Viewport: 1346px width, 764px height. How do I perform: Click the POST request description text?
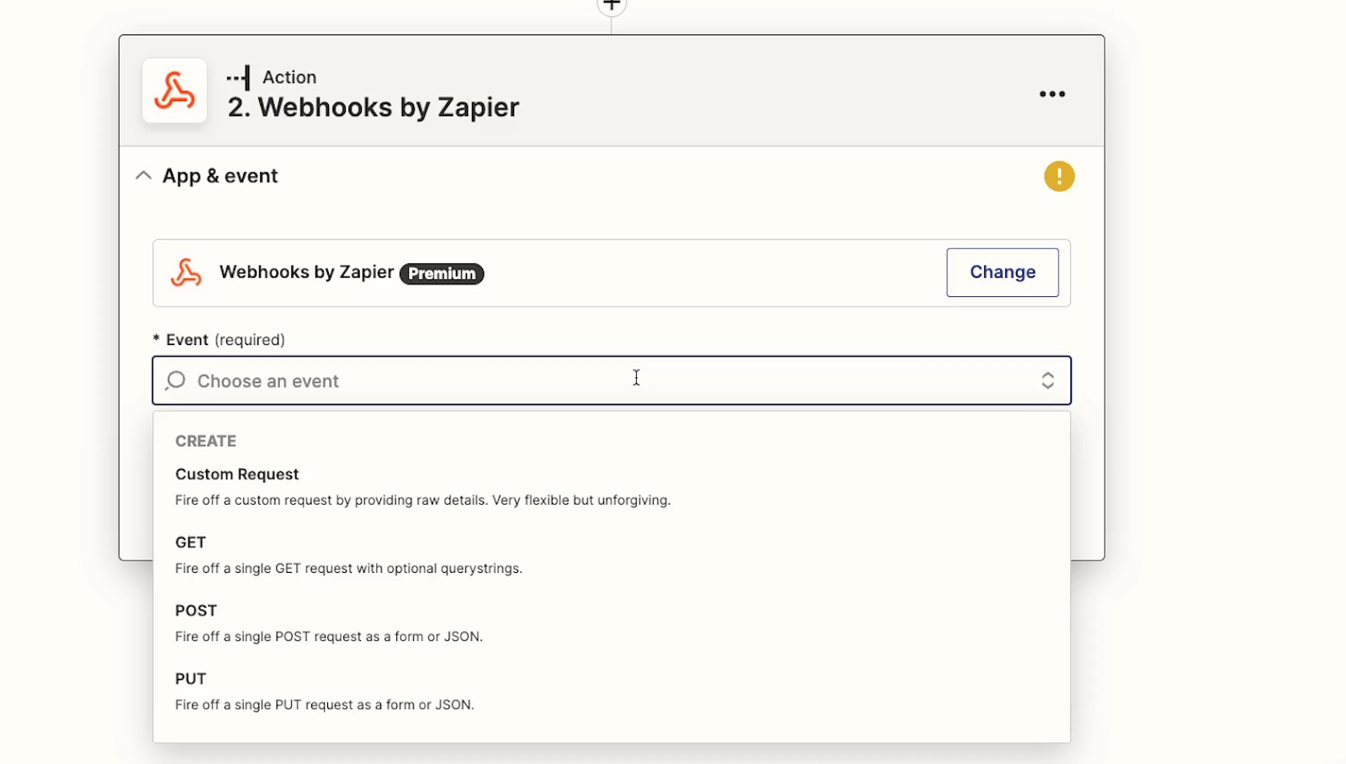(329, 636)
